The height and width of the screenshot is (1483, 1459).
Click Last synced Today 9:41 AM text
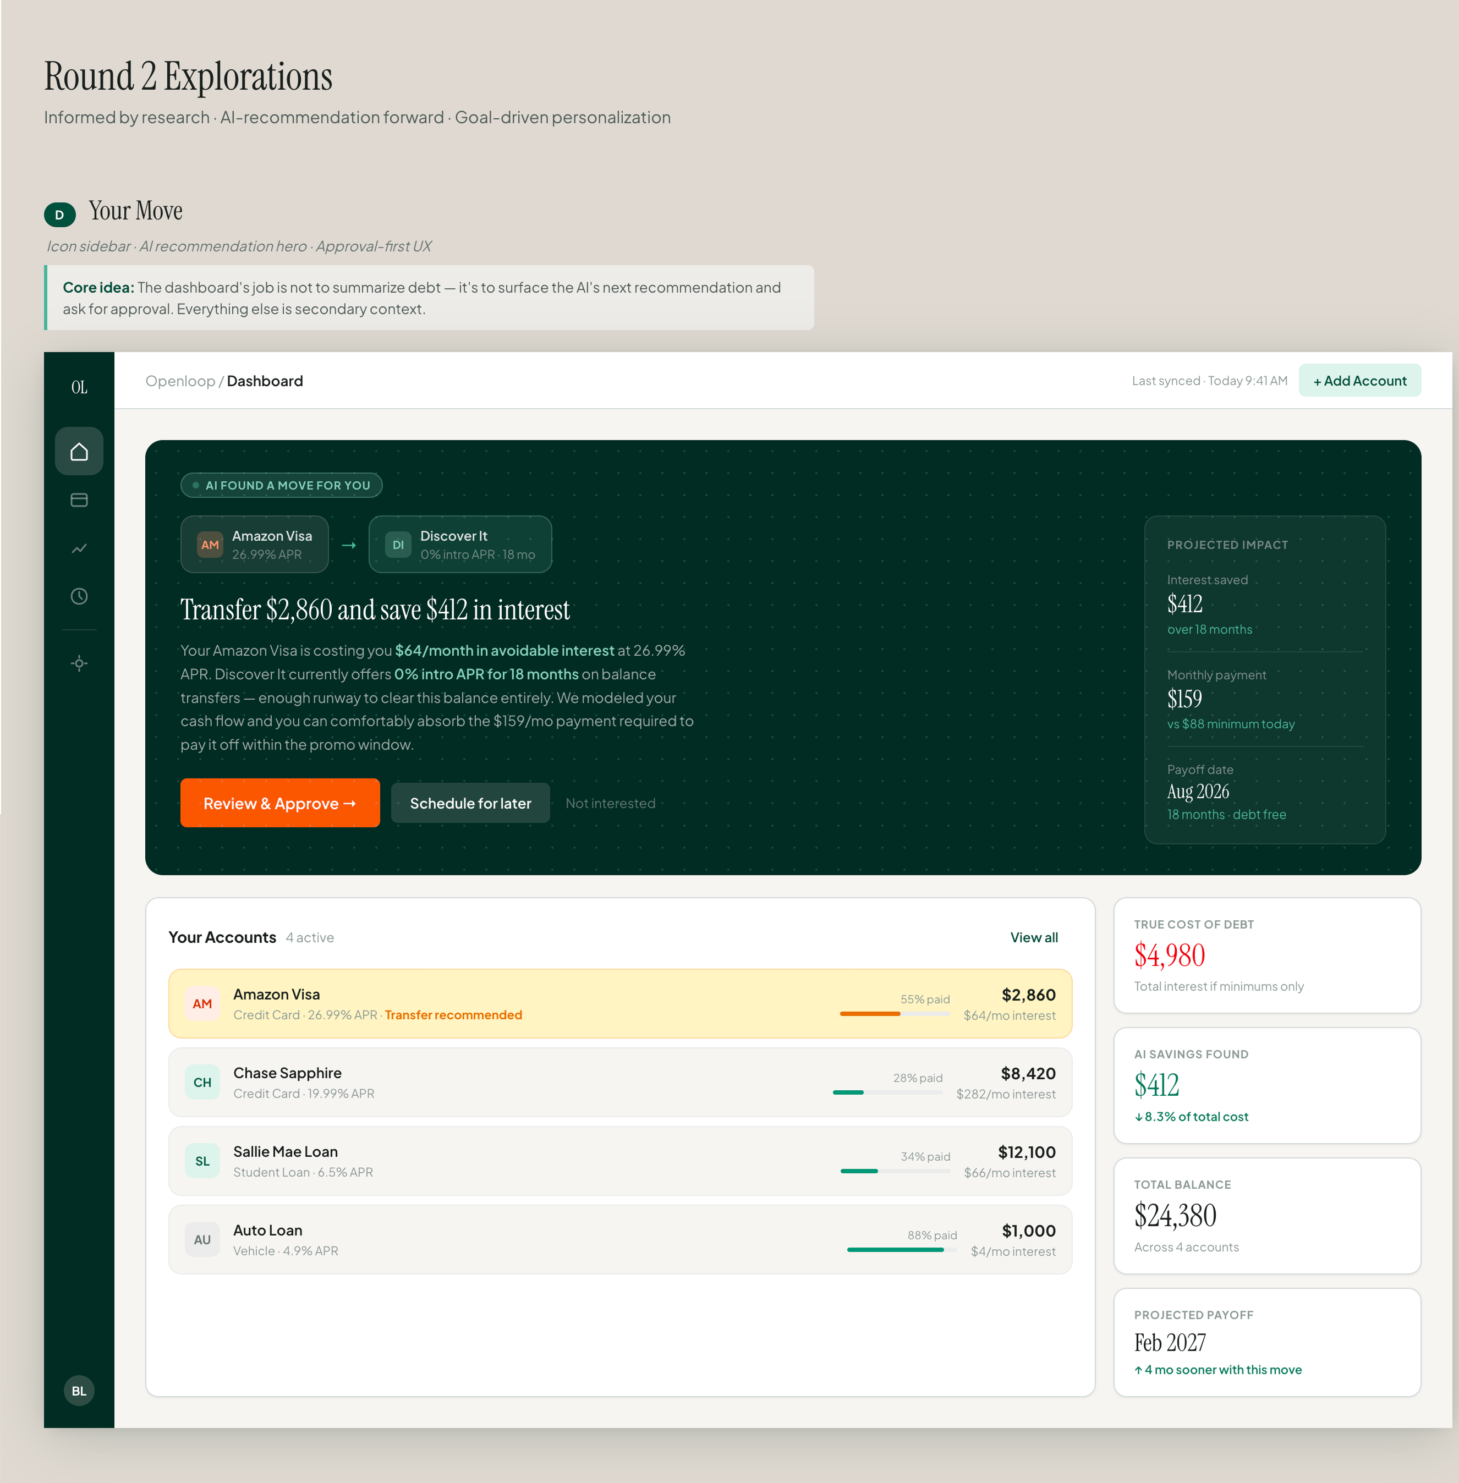tap(1210, 381)
